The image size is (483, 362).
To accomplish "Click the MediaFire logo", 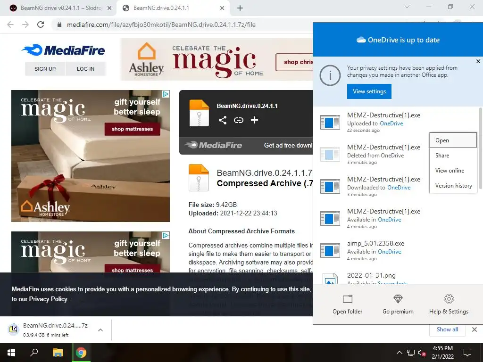I will coord(63,50).
